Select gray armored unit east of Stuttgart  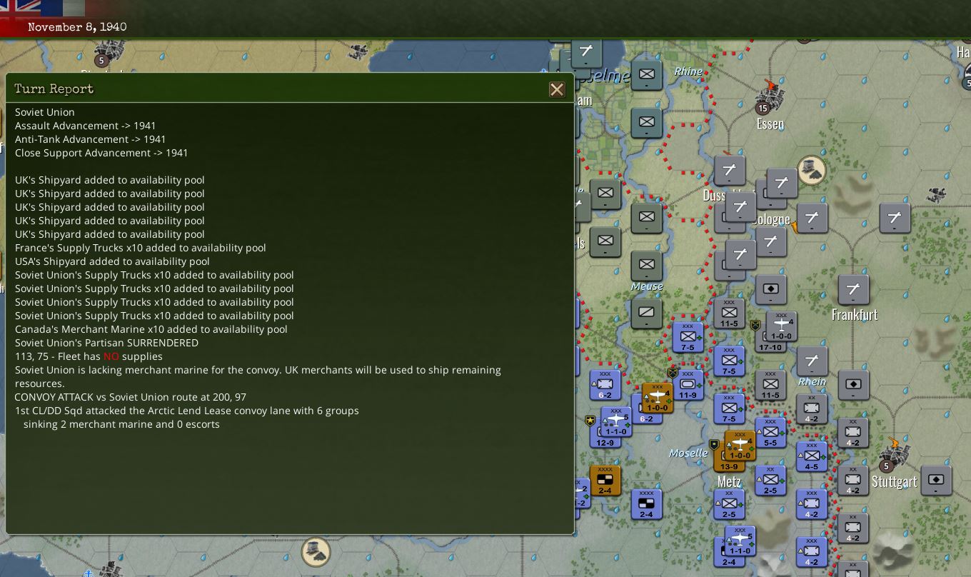click(936, 481)
